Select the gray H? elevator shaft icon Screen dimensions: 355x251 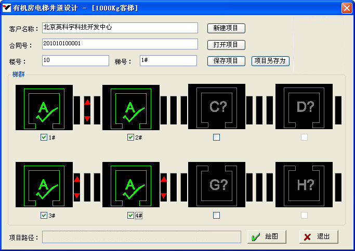click(x=304, y=185)
